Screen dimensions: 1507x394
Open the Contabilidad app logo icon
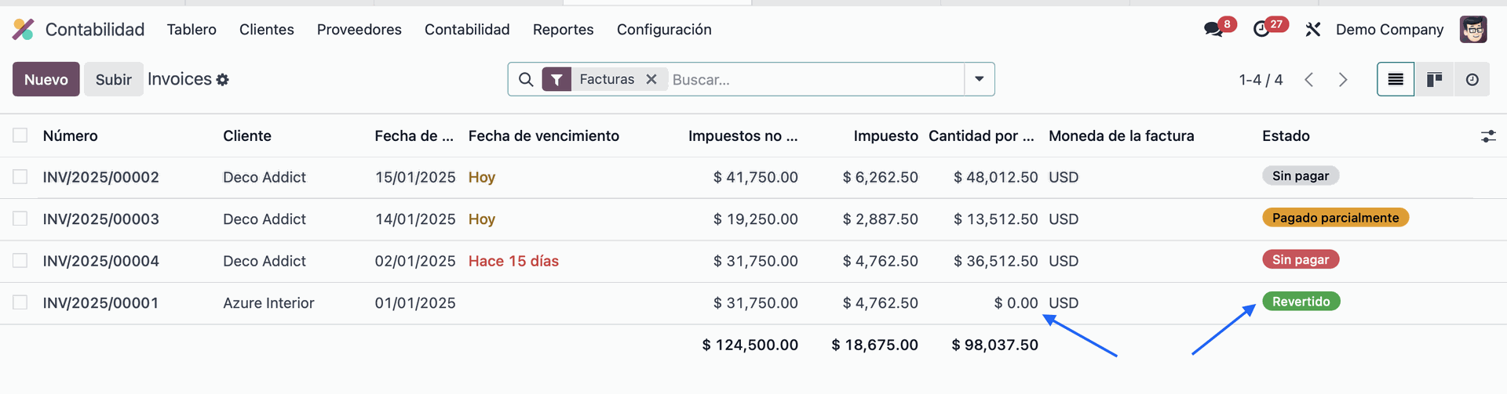tap(24, 30)
